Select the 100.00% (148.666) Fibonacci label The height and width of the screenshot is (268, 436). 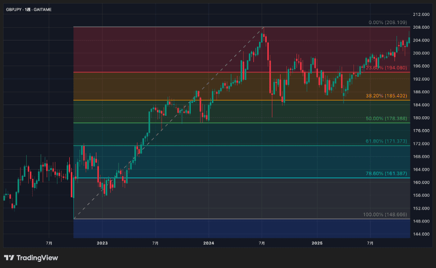tap(385, 214)
